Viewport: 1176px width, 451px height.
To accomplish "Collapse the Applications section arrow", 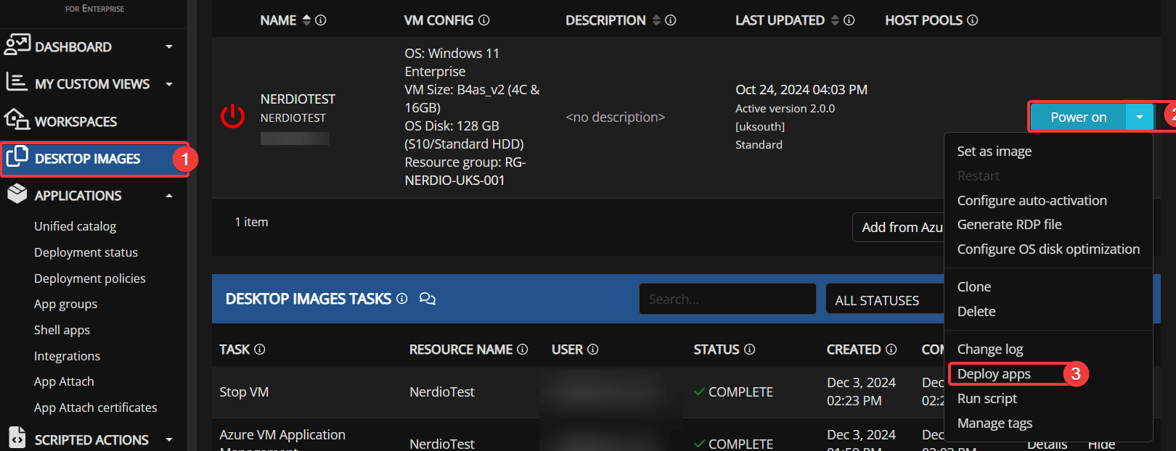I will (169, 196).
